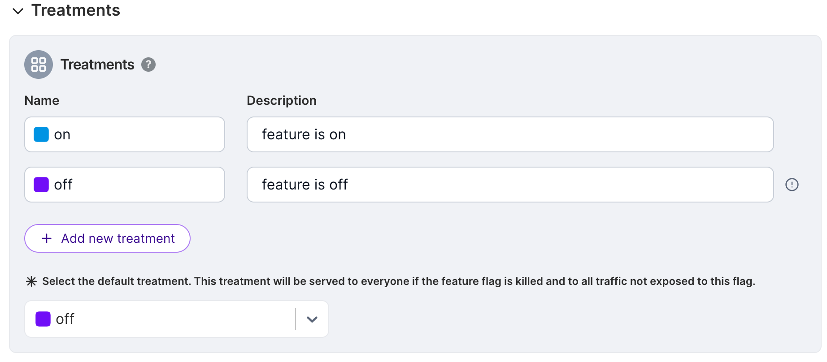
Task: Click the Treatments grid icon
Action: tap(39, 65)
